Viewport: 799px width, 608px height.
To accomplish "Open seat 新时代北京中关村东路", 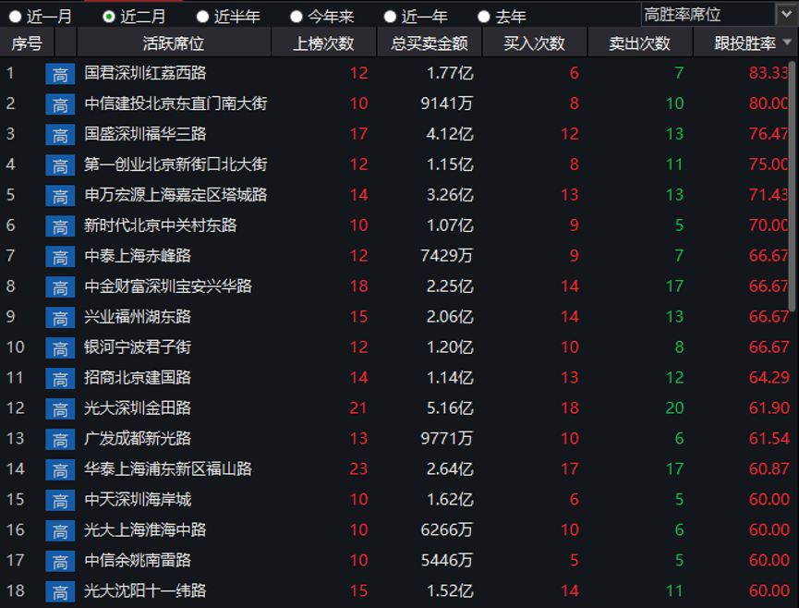I will coord(161,225).
